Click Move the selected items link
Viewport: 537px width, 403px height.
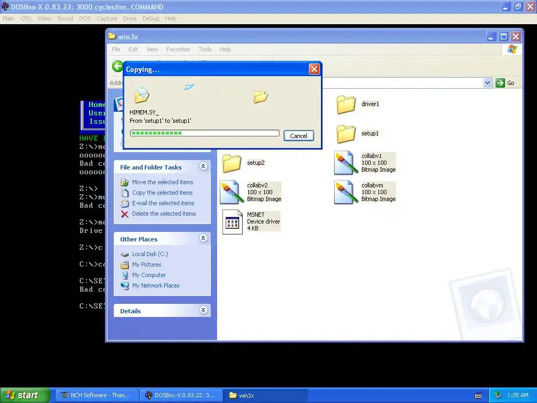[163, 182]
